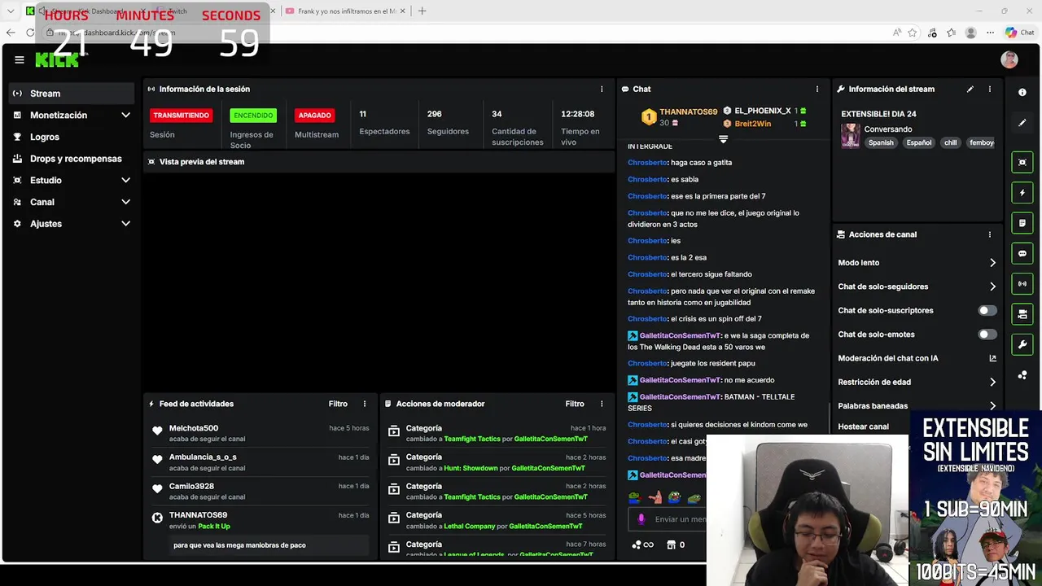Open the hamburger menu beside the Kick logo
Image resolution: width=1042 pixels, height=586 pixels.
pos(19,59)
